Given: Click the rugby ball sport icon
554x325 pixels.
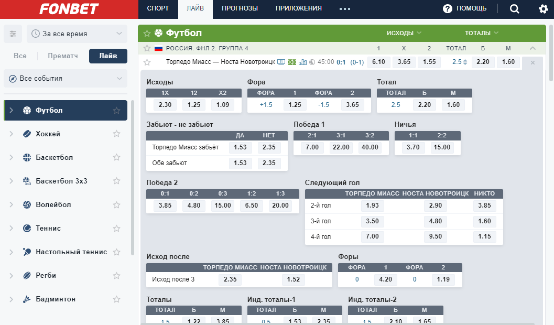Looking at the screenshot, I should pyautogui.click(x=27, y=276).
